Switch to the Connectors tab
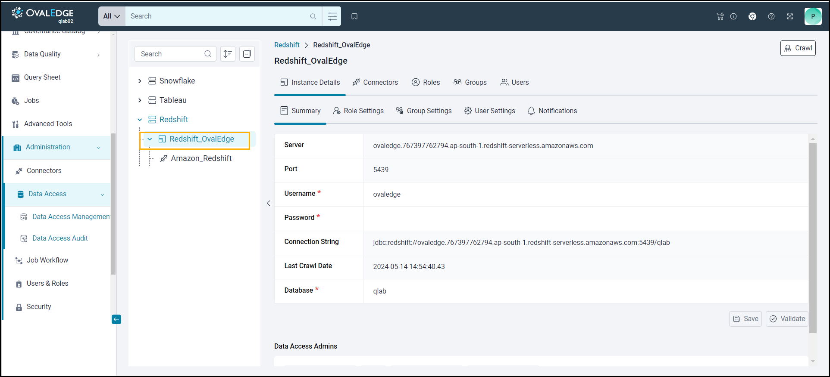The width and height of the screenshot is (830, 377). (375, 82)
